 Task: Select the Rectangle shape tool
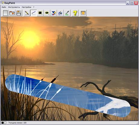pyautogui.click(x=40, y=13)
